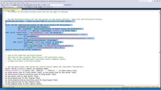Open the View menu

(7, 3)
